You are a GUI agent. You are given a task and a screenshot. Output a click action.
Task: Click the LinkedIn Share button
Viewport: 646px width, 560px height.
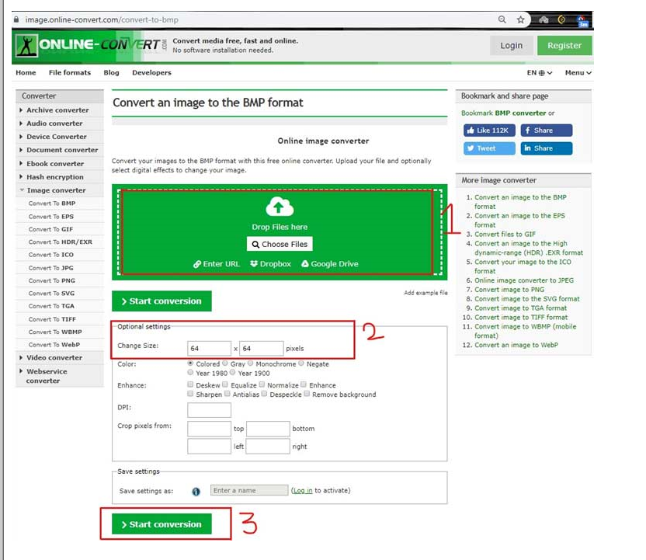click(x=547, y=148)
